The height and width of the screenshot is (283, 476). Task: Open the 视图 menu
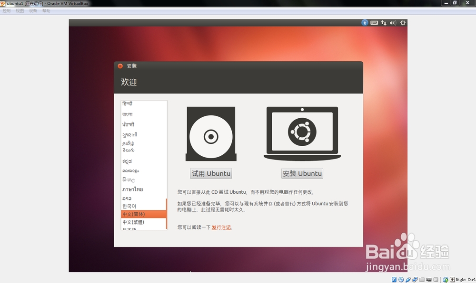point(20,11)
